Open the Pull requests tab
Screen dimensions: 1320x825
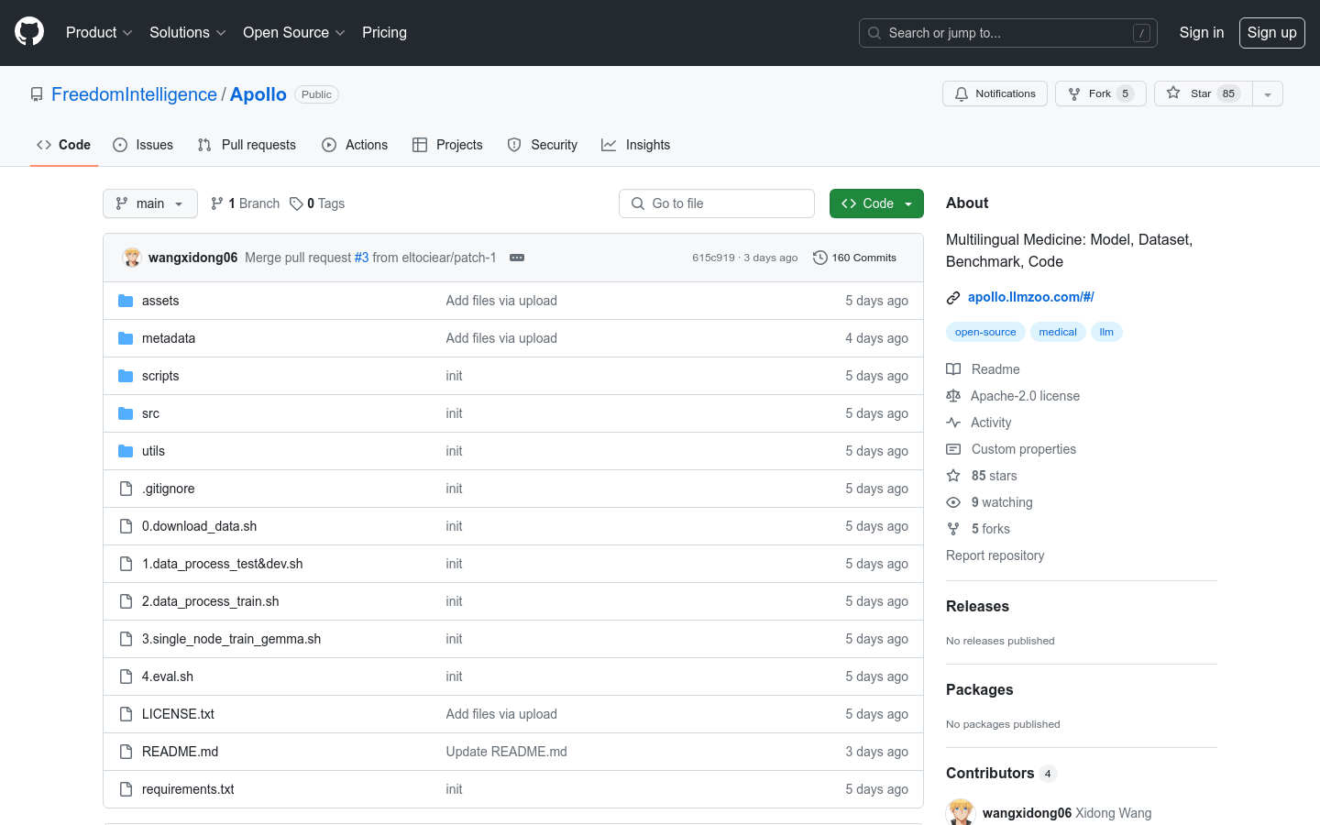247,145
